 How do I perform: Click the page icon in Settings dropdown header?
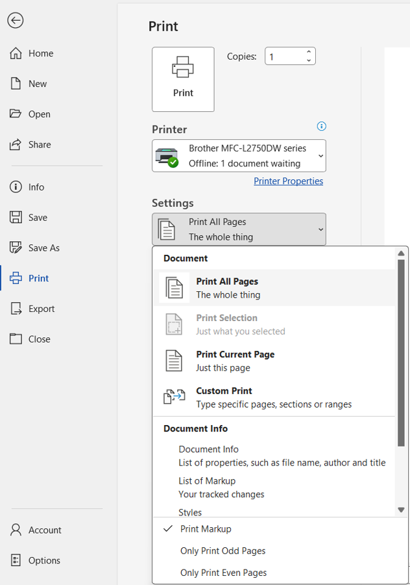point(167,229)
